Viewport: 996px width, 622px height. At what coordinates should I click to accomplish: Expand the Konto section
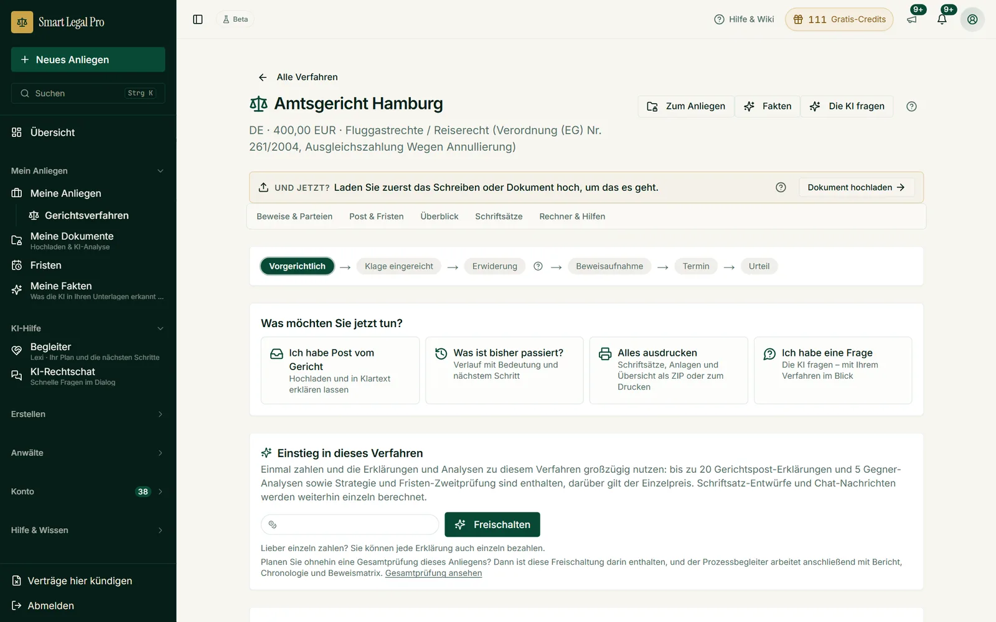coord(88,491)
